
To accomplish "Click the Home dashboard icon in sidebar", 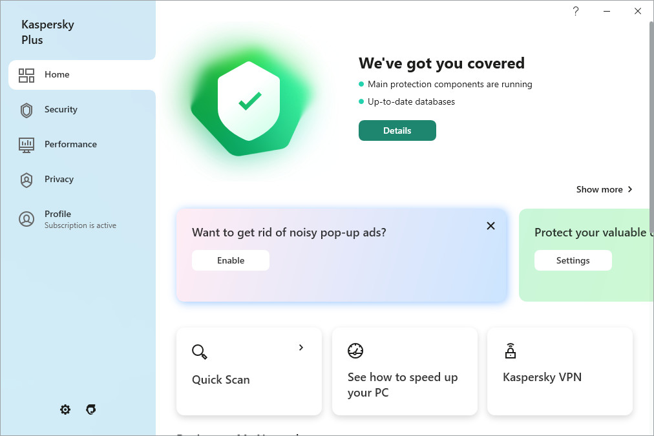I will point(26,75).
